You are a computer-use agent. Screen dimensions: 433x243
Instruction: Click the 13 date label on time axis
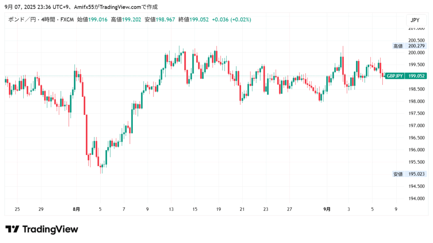click(171, 209)
